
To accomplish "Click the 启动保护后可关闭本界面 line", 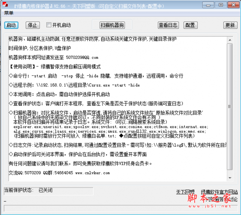I will [78, 154].
